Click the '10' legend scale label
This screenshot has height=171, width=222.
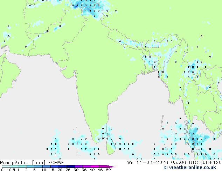pyautogui.click(x=44, y=170)
